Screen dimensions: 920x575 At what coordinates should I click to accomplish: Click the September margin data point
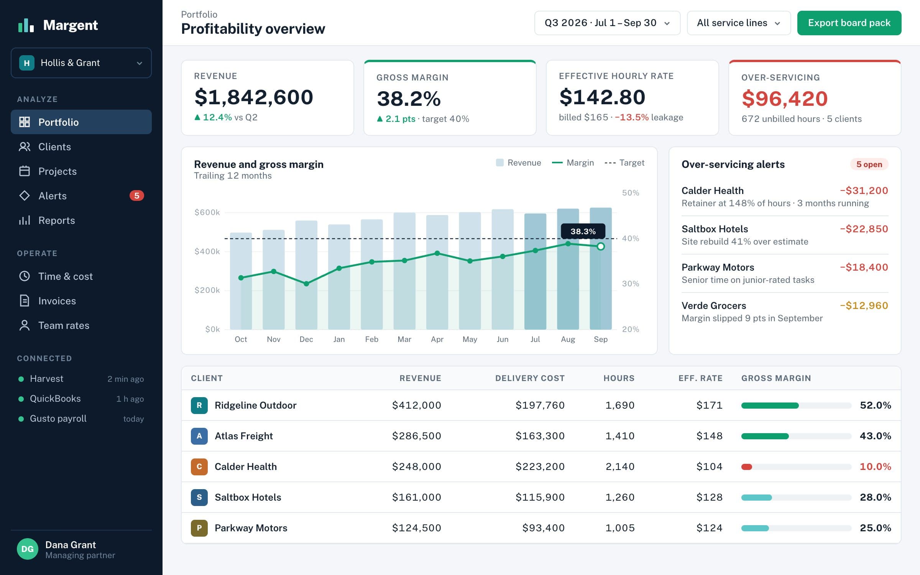coord(601,246)
